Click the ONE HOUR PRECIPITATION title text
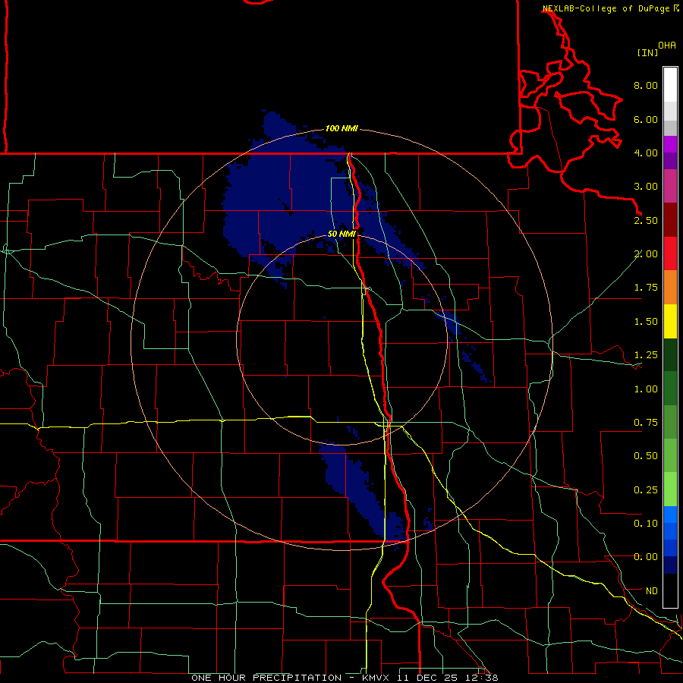The width and height of the screenshot is (683, 683). 266,678
